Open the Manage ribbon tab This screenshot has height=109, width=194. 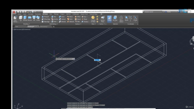(x=56, y=14)
